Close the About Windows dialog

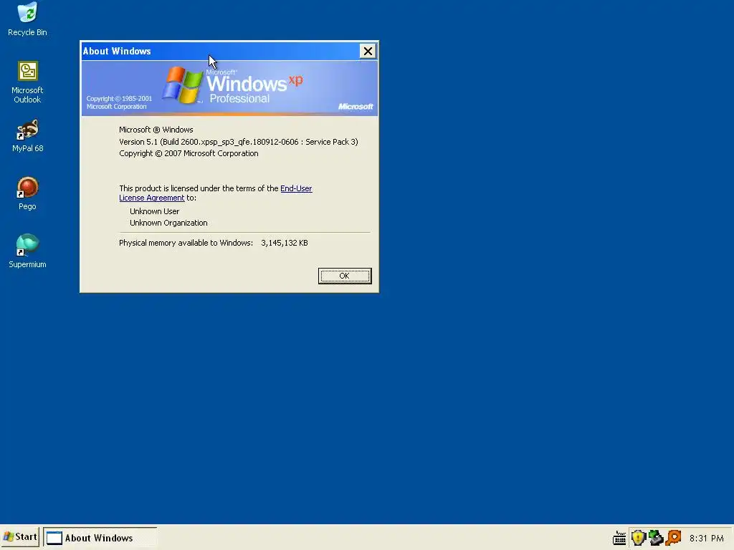point(368,51)
